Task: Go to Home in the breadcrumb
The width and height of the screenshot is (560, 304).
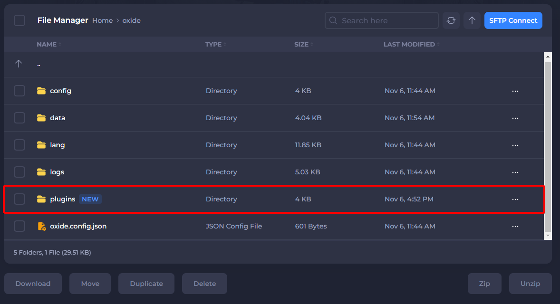Action: (x=102, y=20)
